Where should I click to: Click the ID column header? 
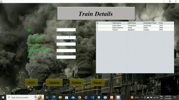pos(104,23)
